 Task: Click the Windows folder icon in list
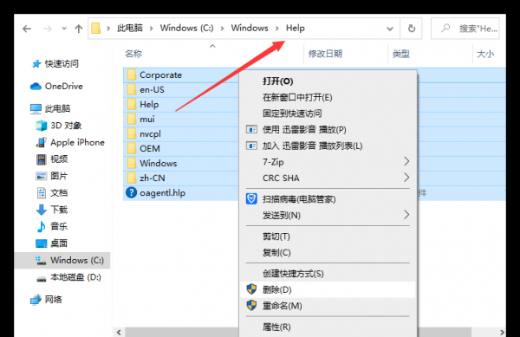(x=132, y=163)
